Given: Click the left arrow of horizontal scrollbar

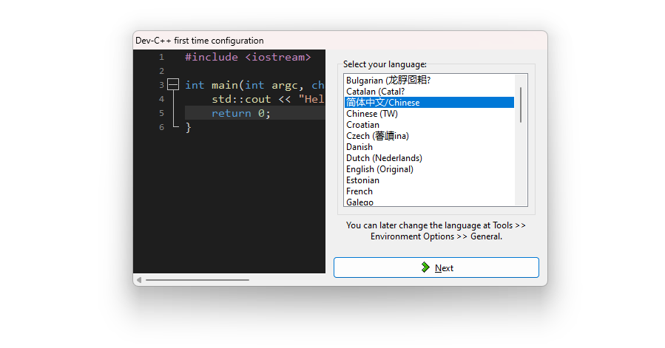Looking at the screenshot, I should pyautogui.click(x=138, y=280).
